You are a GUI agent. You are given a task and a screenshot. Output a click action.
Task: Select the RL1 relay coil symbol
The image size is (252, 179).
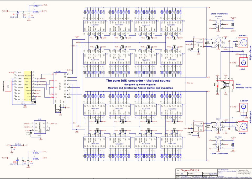pos(218,85)
